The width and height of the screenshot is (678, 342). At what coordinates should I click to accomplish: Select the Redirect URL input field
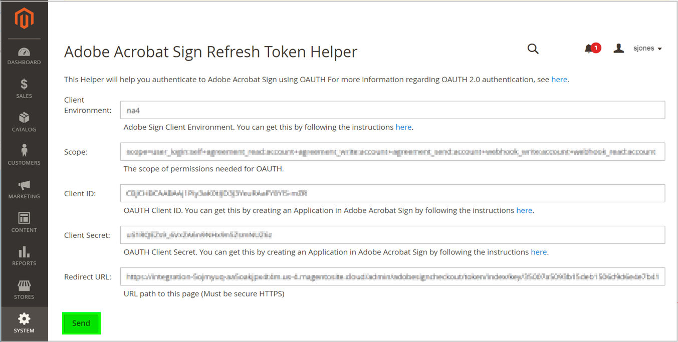392,276
